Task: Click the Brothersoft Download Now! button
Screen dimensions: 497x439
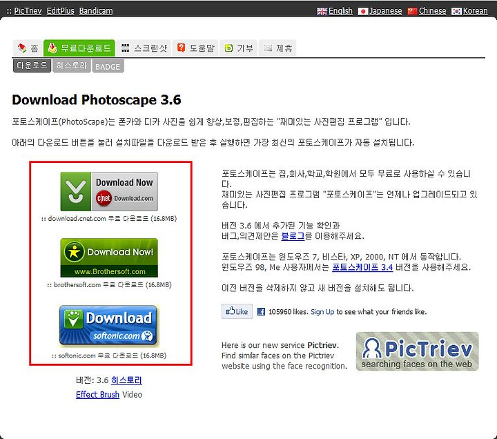Action: tap(109, 257)
